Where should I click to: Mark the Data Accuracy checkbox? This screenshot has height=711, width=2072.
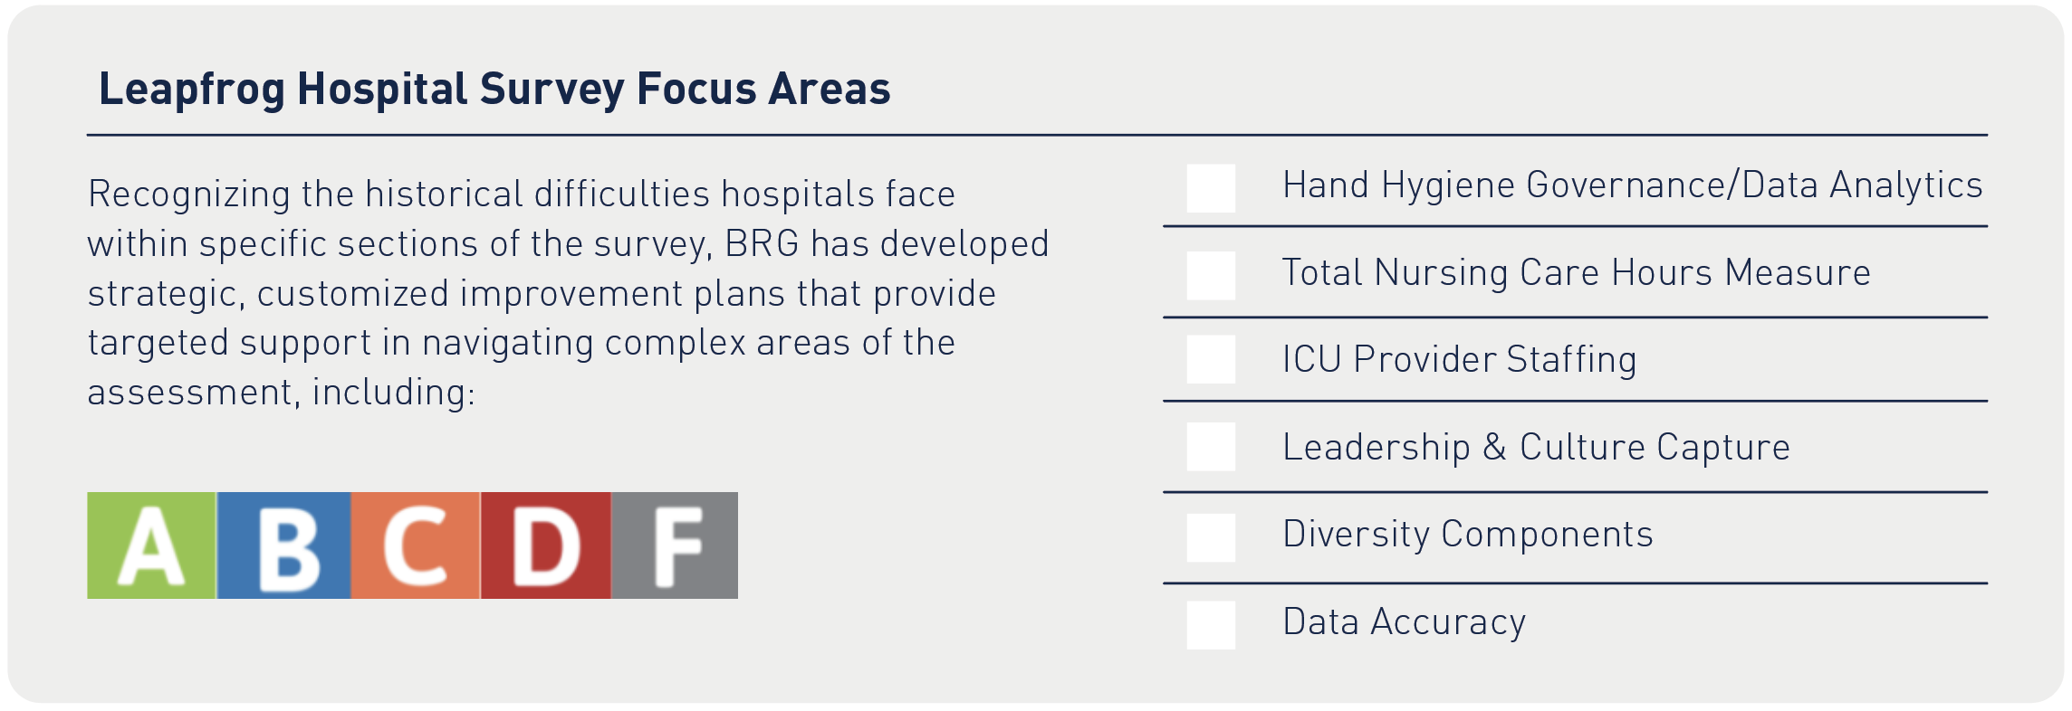pos(1211,625)
